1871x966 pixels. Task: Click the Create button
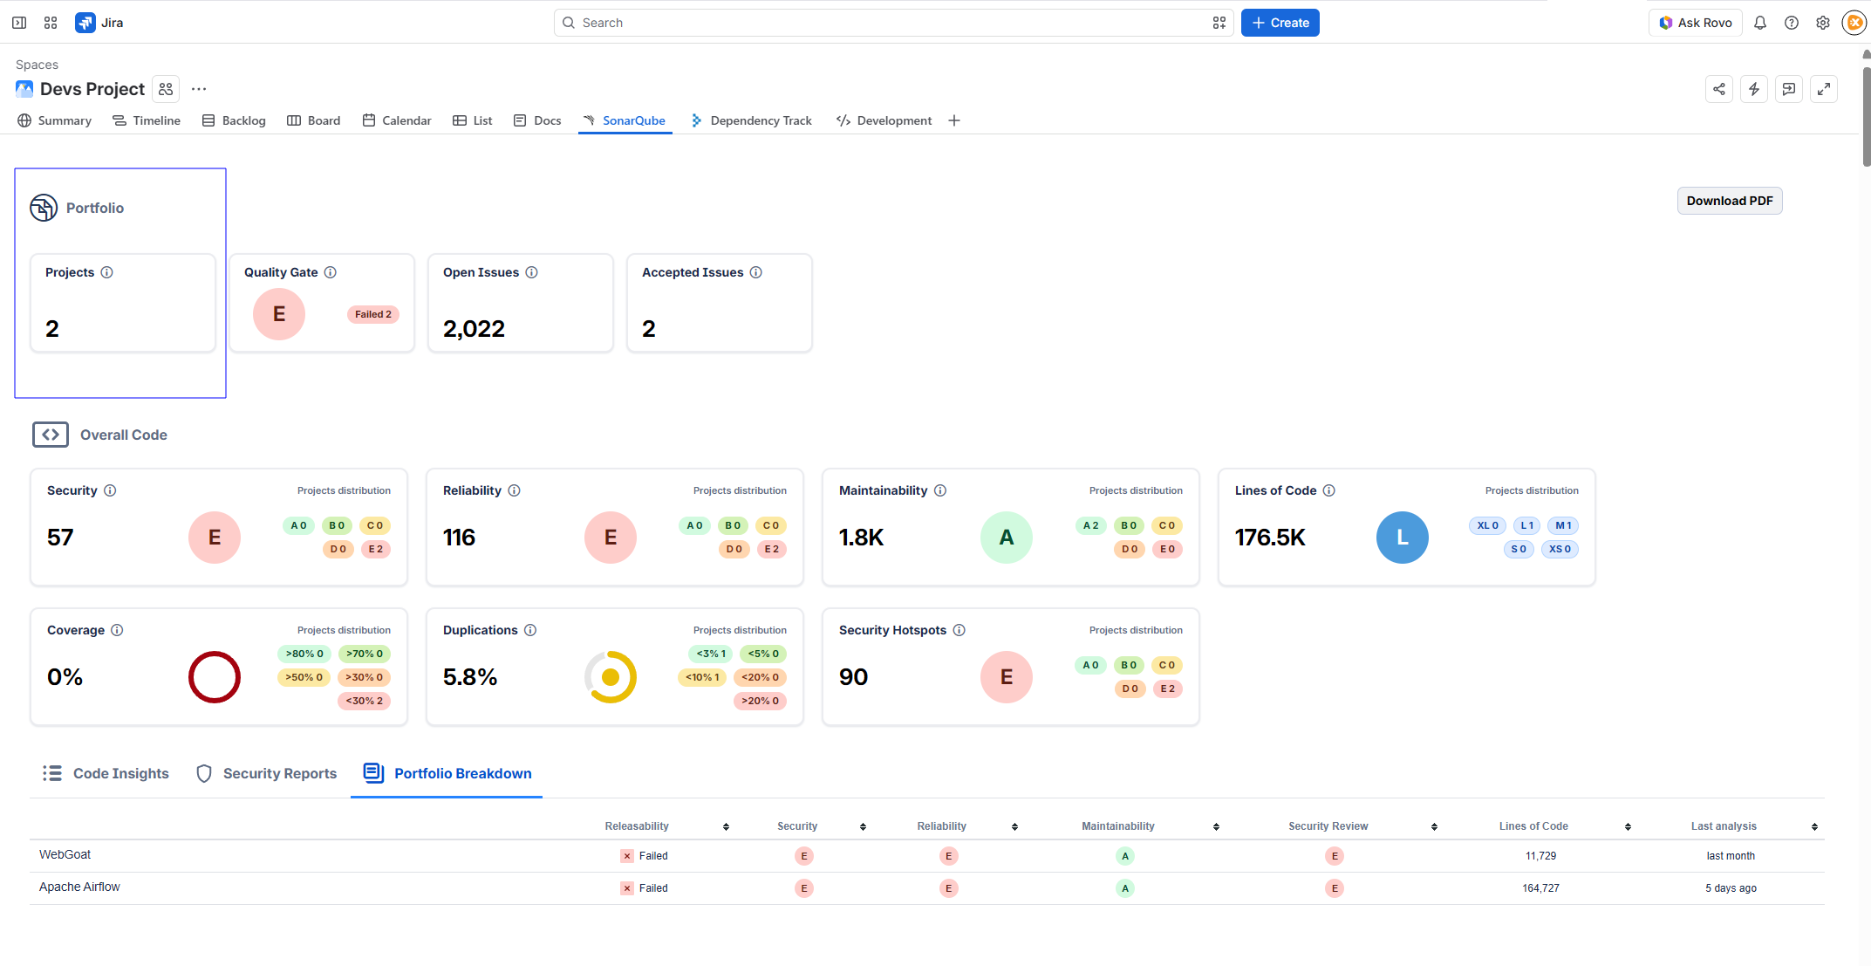(x=1280, y=23)
